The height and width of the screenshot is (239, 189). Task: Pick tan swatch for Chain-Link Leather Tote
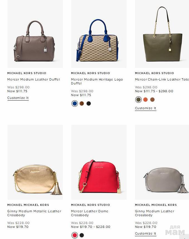point(152,99)
